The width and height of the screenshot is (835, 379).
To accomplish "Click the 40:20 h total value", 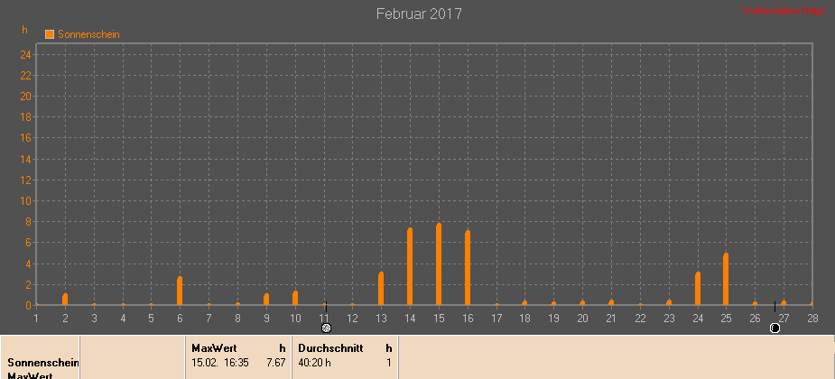I will click(x=314, y=363).
